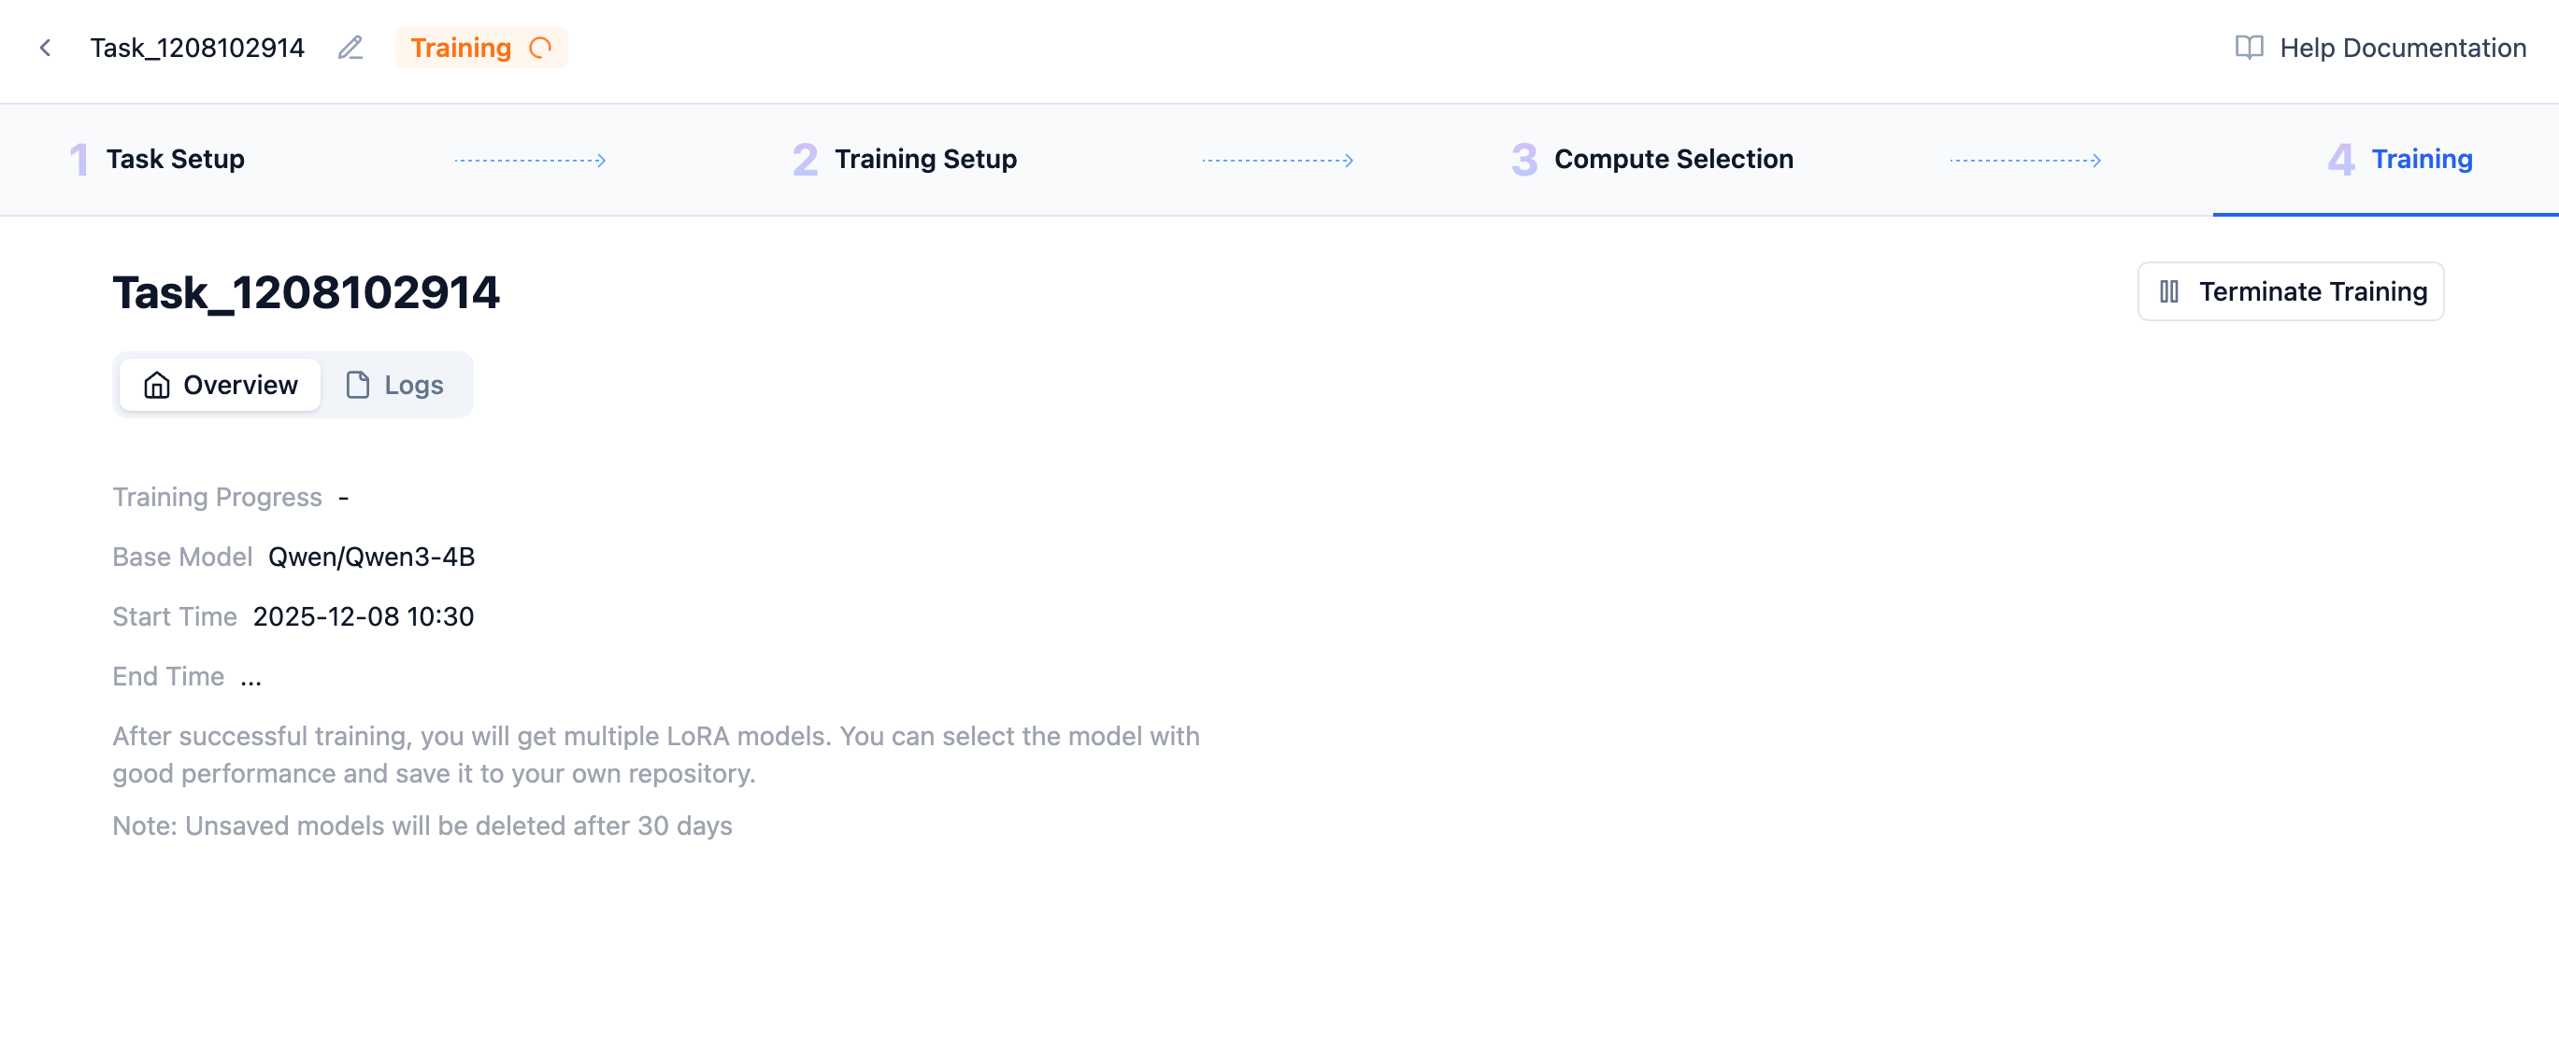The image size is (2559, 1059).
Task: Navigate to the Training Setup step
Action: [926, 159]
